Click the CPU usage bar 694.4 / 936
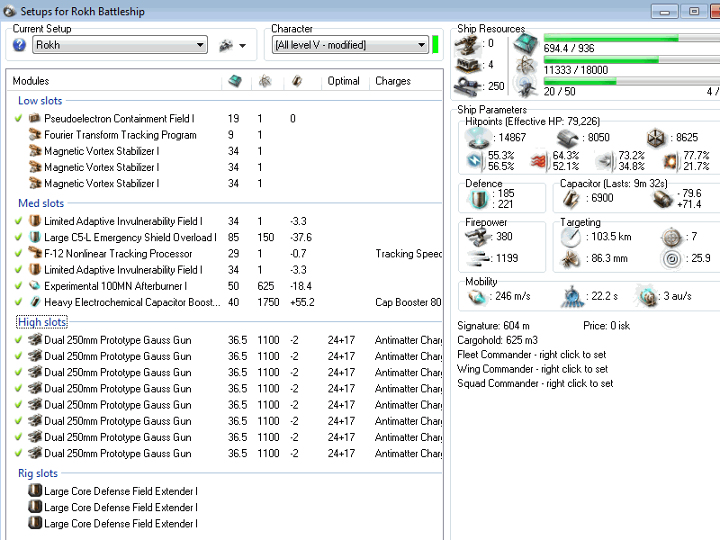Viewport: 720px width, 540px height. pos(632,38)
